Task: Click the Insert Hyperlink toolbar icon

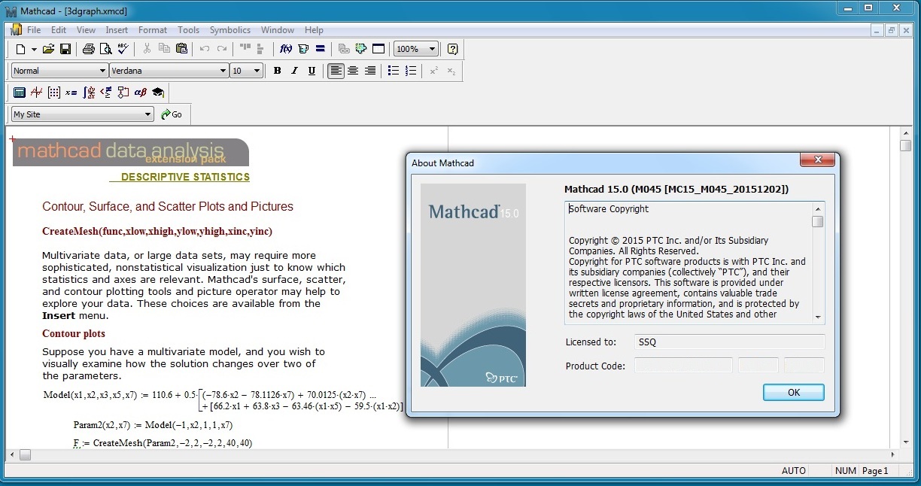Action: point(344,49)
